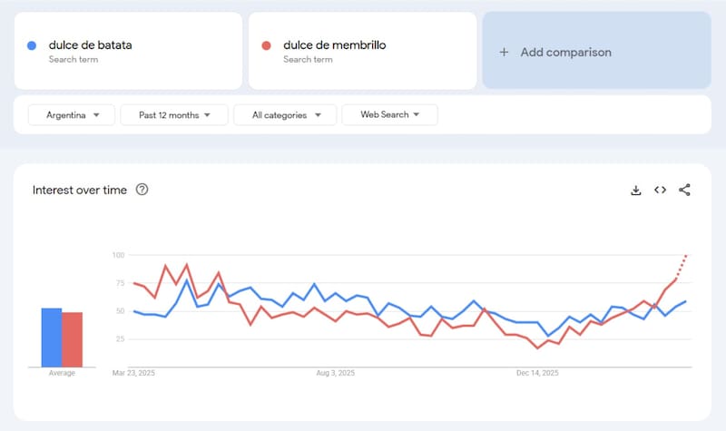Click the Add comparison text
726x431 pixels.
(565, 52)
